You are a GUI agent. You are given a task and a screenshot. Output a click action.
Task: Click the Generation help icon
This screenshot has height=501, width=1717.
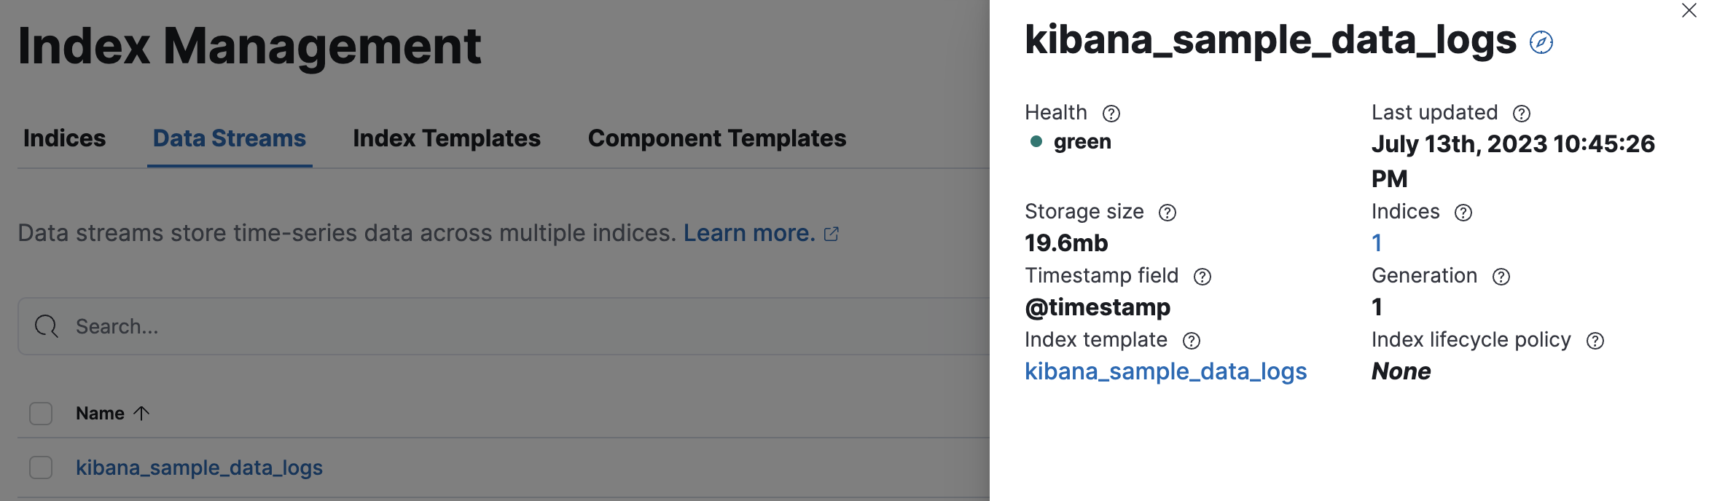coord(1501,277)
